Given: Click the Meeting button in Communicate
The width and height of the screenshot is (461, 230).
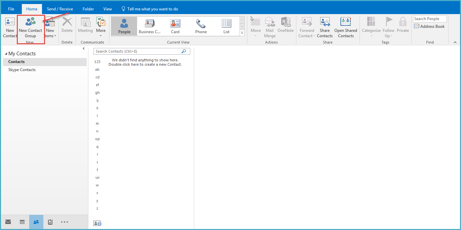Looking at the screenshot, I should [x=85, y=25].
